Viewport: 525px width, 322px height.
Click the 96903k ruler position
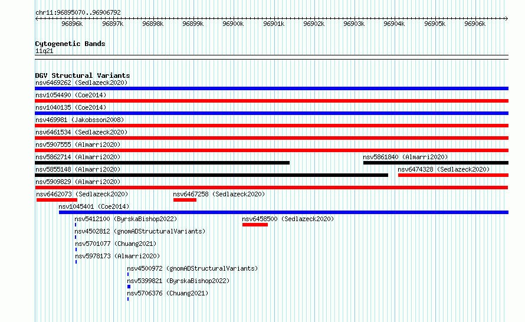tap(354, 24)
